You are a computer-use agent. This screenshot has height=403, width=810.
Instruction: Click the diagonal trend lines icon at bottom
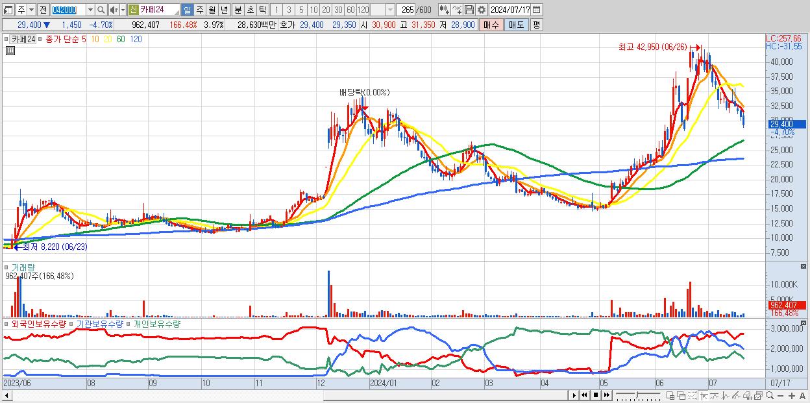(737, 396)
